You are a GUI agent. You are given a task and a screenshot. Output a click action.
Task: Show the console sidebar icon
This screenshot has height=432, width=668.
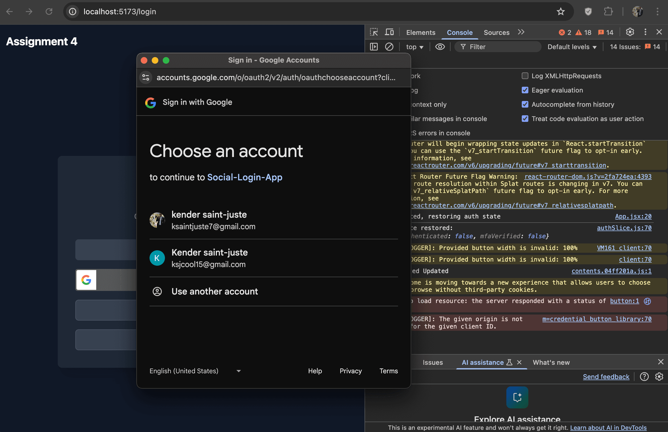[x=374, y=47]
